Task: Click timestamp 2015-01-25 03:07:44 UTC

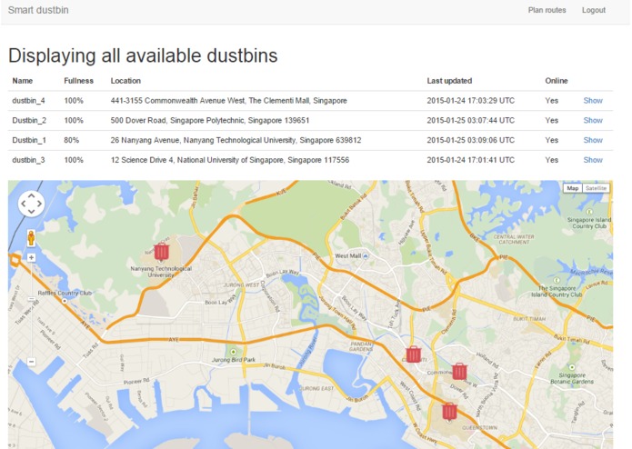Action: point(471,120)
